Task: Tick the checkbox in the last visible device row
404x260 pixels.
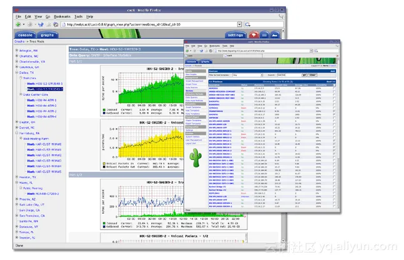Action: click(334, 206)
